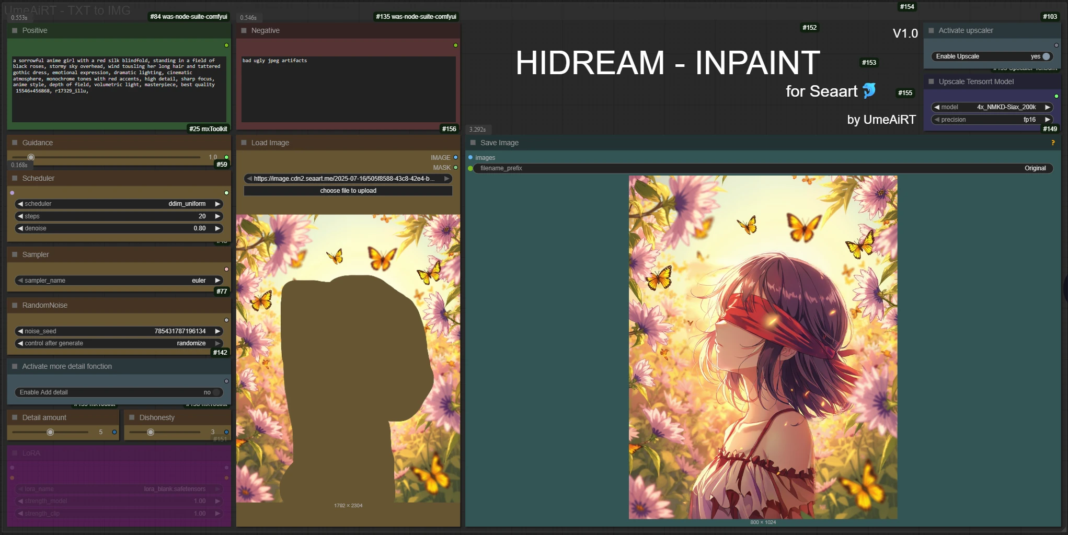
Task: Click the Negative node collapse square icon
Action: point(244,31)
